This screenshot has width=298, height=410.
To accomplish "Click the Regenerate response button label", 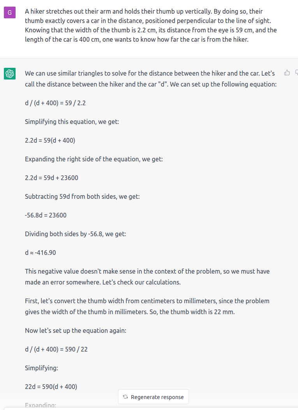I will [157, 397].
